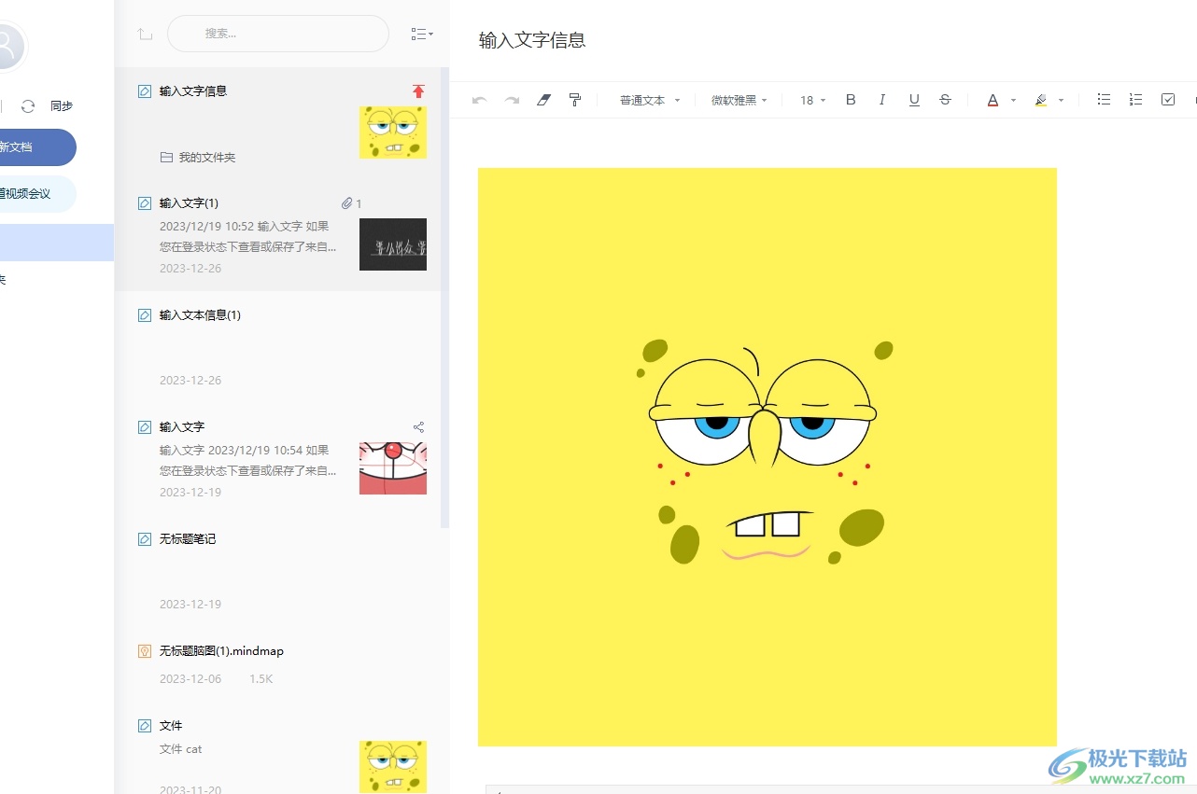The width and height of the screenshot is (1197, 794).
Task: Toggle strikethrough formatting
Action: (x=945, y=100)
